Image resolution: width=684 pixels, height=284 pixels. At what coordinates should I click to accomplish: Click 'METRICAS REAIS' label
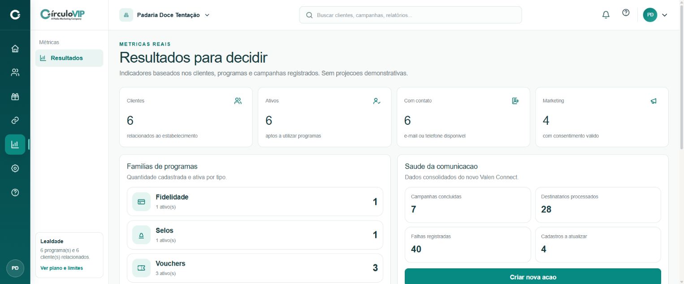pyautogui.click(x=145, y=44)
